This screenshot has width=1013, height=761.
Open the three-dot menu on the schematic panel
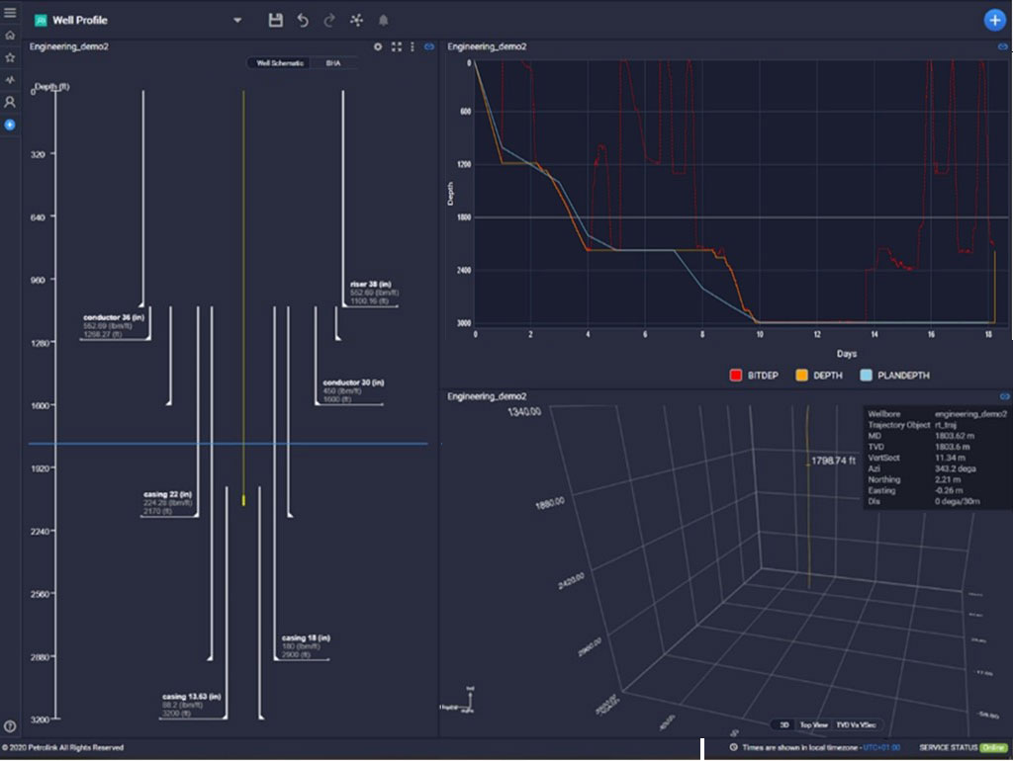coord(413,45)
